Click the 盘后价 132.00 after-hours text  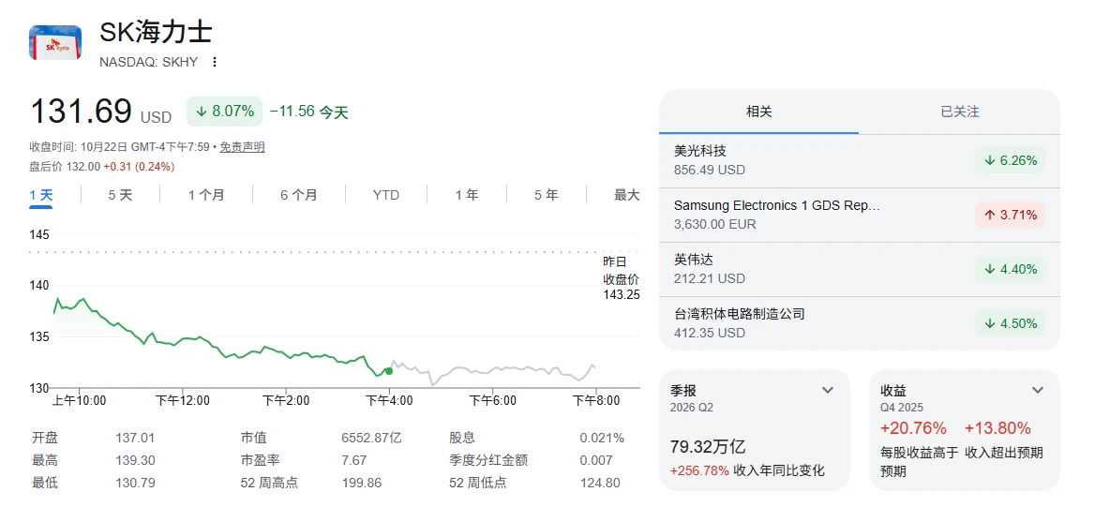tap(102, 167)
